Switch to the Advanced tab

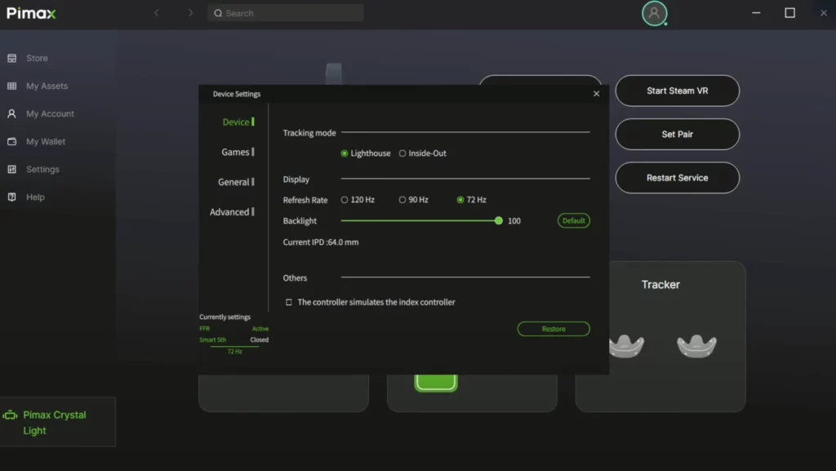[x=231, y=211]
